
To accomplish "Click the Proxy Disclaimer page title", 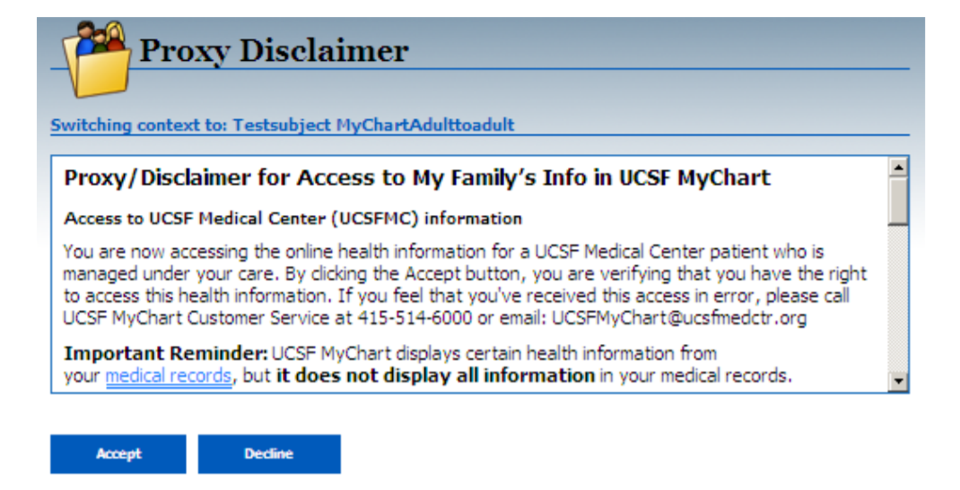I will 274,51.
